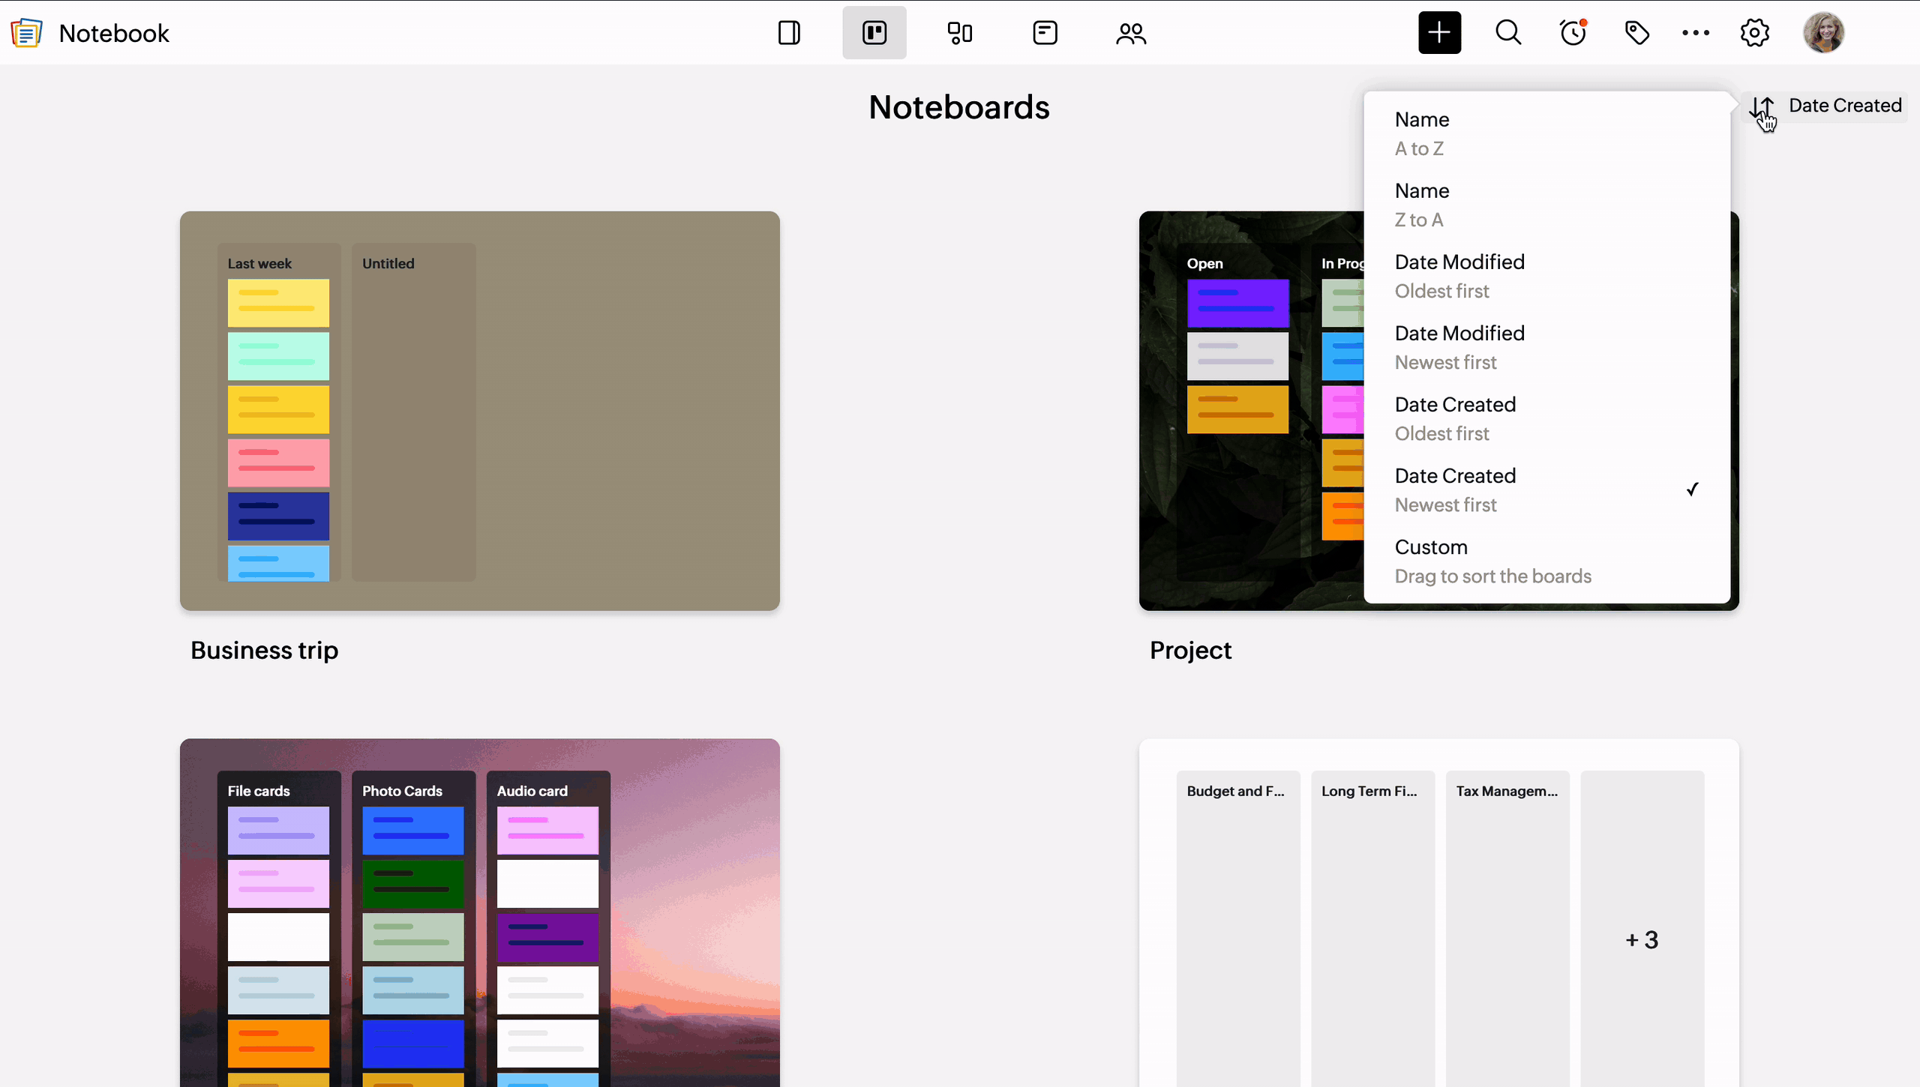The height and width of the screenshot is (1087, 1920).
Task: Open the tags icon
Action: click(1636, 33)
